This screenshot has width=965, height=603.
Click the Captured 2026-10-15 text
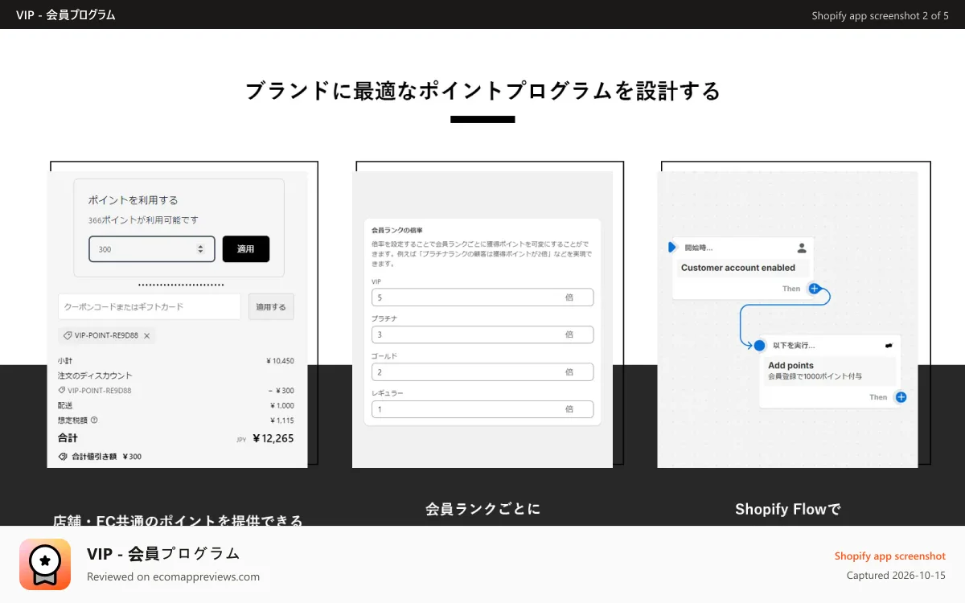(896, 576)
